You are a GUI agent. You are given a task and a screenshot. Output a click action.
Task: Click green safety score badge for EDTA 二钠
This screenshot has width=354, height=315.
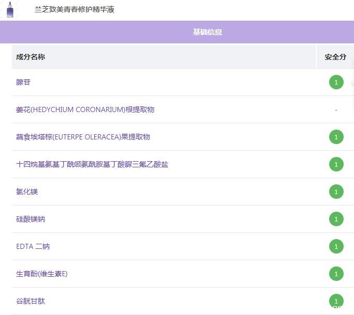pyautogui.click(x=336, y=246)
